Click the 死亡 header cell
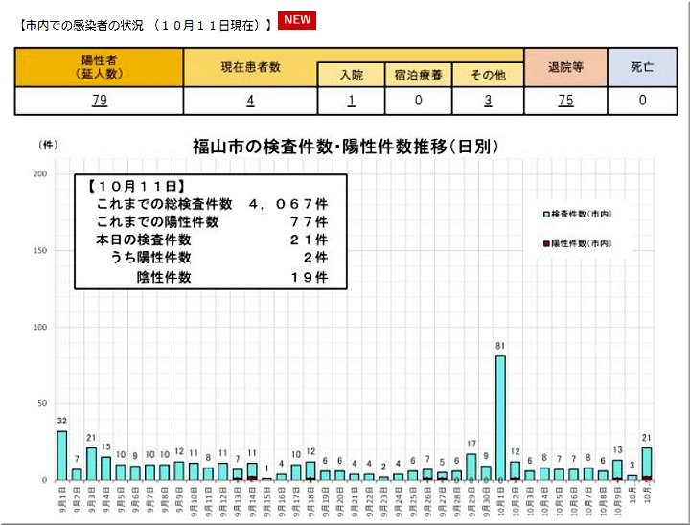Image resolution: width=690 pixels, height=525 pixels. click(642, 66)
